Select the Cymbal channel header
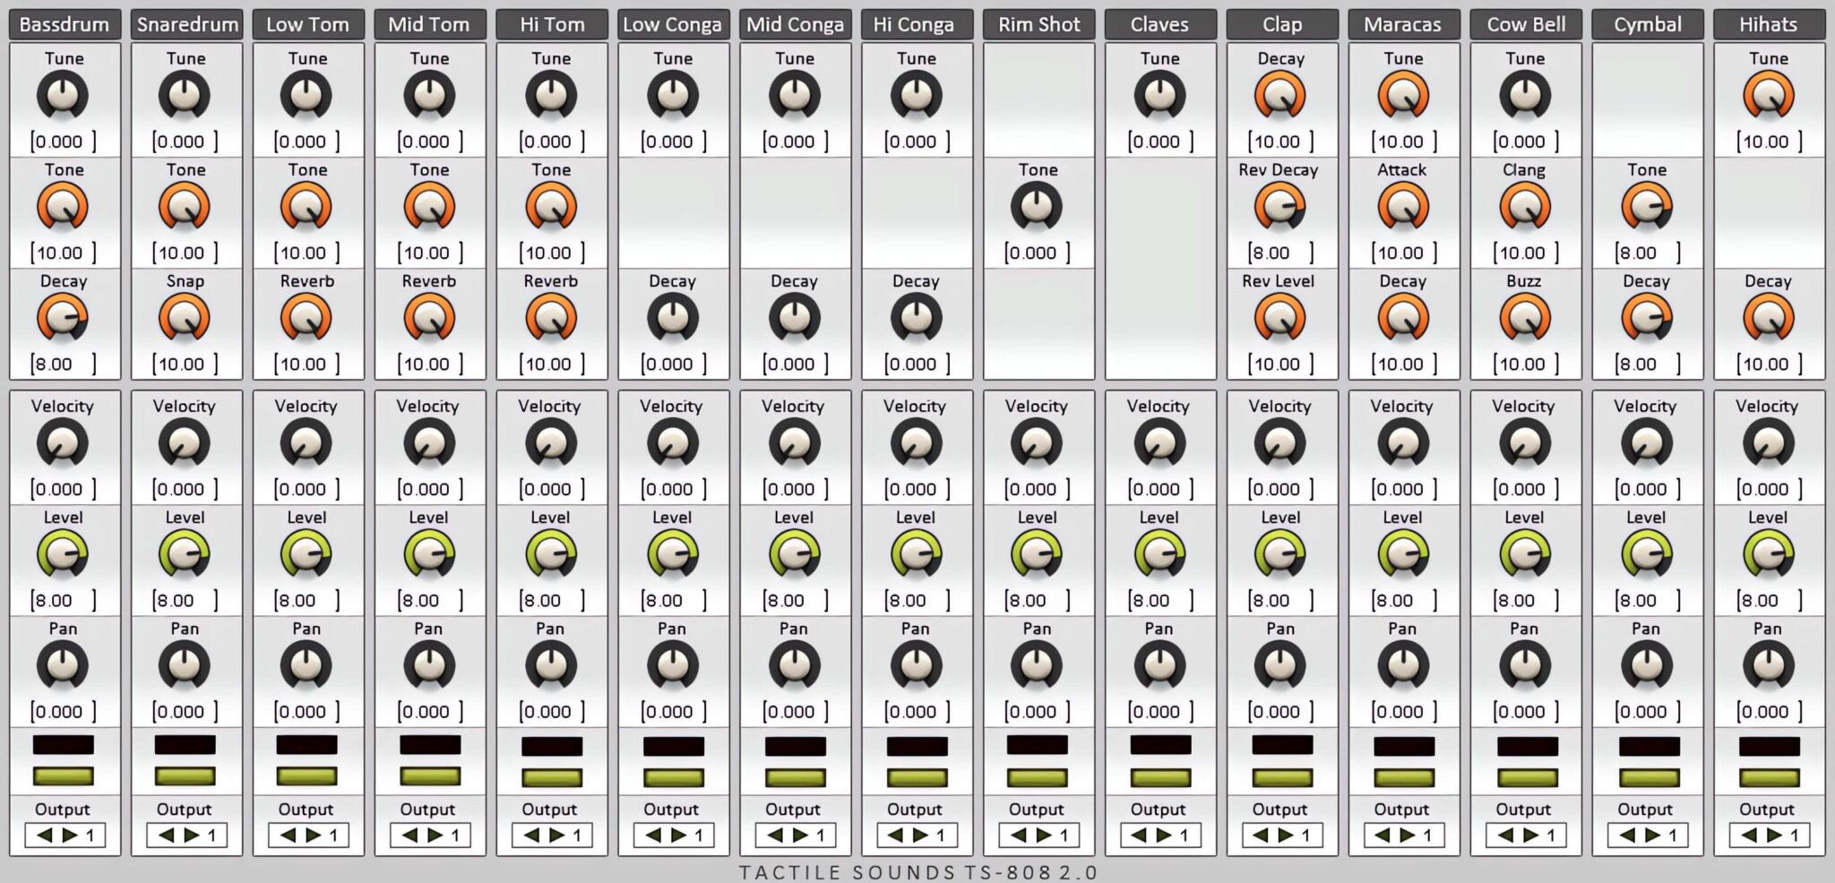 (x=1646, y=24)
